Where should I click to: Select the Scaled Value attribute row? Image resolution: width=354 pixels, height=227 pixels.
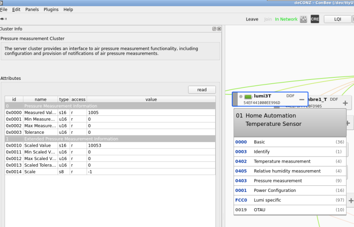(x=110, y=145)
